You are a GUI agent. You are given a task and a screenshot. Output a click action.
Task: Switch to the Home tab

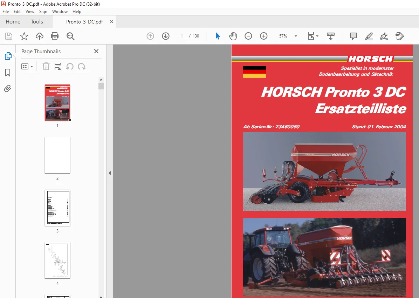point(13,22)
